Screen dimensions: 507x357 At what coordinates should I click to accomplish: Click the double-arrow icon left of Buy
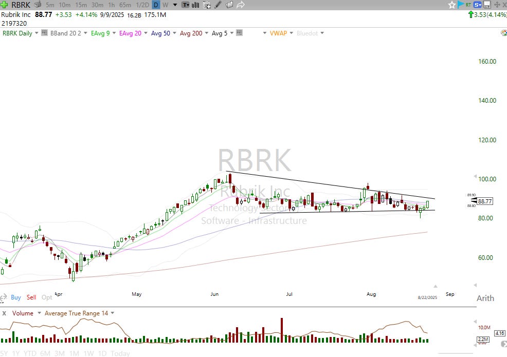(x=3, y=297)
